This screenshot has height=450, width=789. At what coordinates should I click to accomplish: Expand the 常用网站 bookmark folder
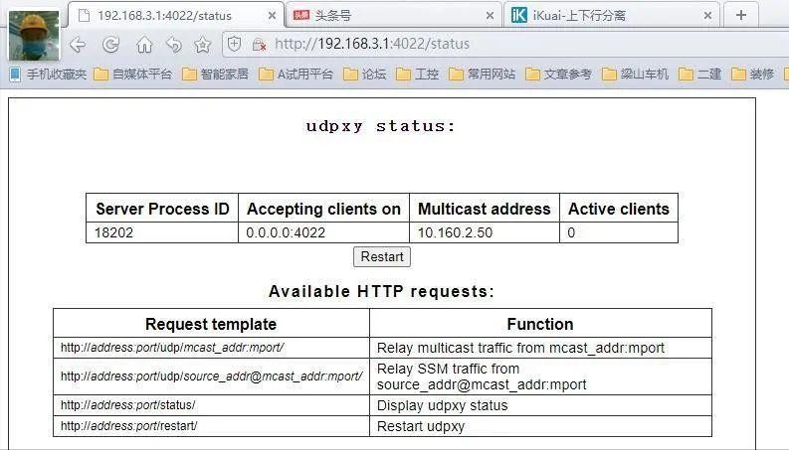point(482,75)
